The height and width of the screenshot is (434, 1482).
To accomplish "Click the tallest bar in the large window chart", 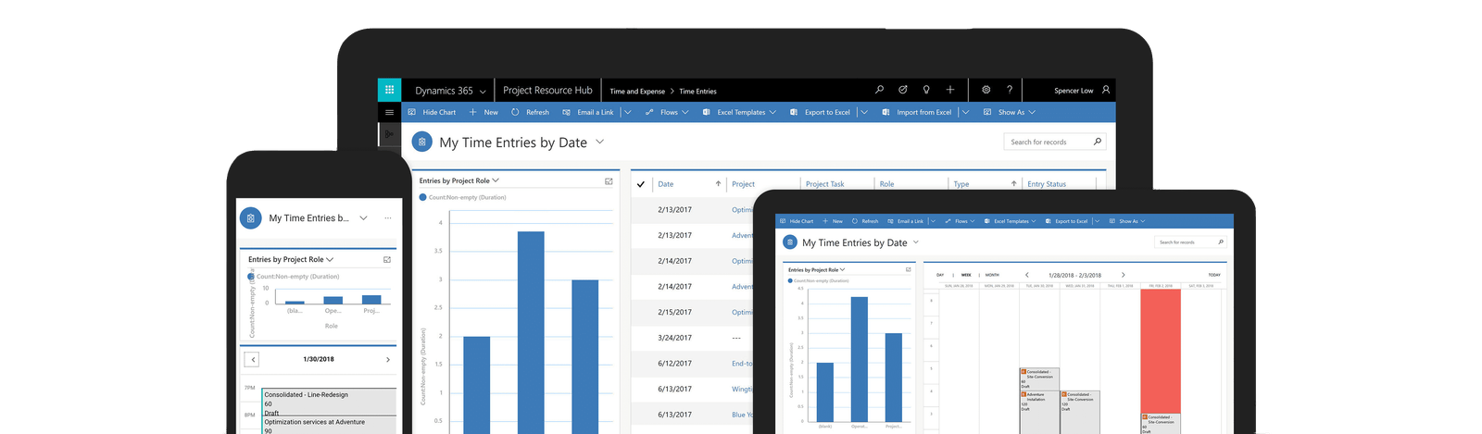I will click(531, 333).
